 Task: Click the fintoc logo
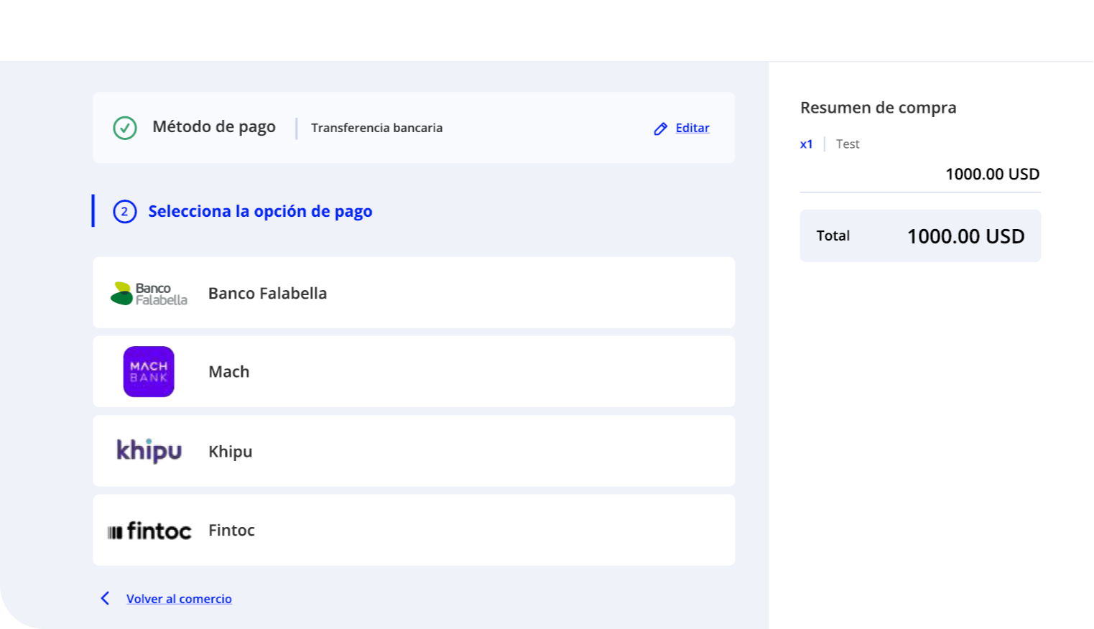[149, 531]
